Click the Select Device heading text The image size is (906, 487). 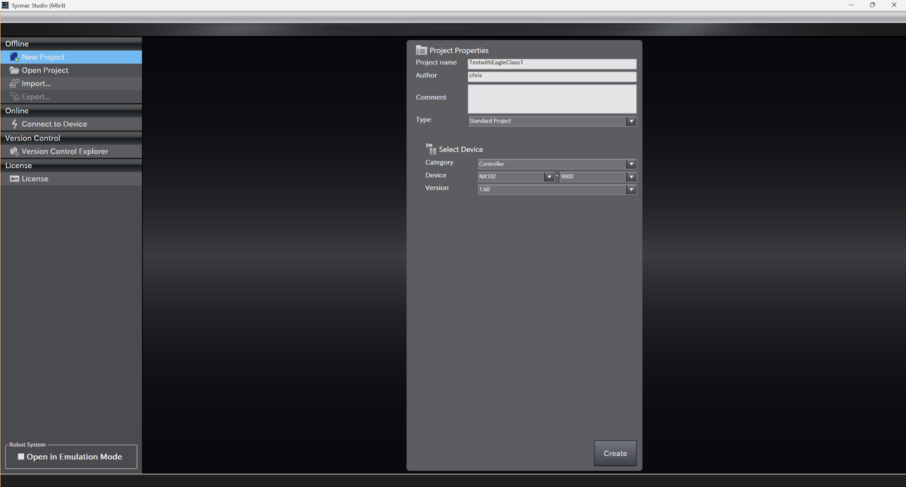[461, 149]
